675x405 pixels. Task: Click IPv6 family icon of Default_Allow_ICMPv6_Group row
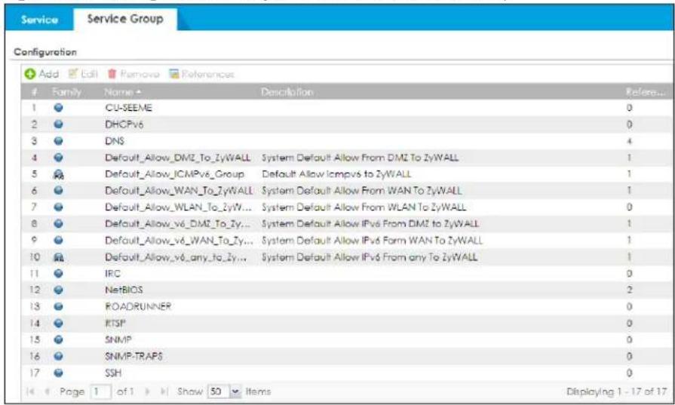pos(59,174)
